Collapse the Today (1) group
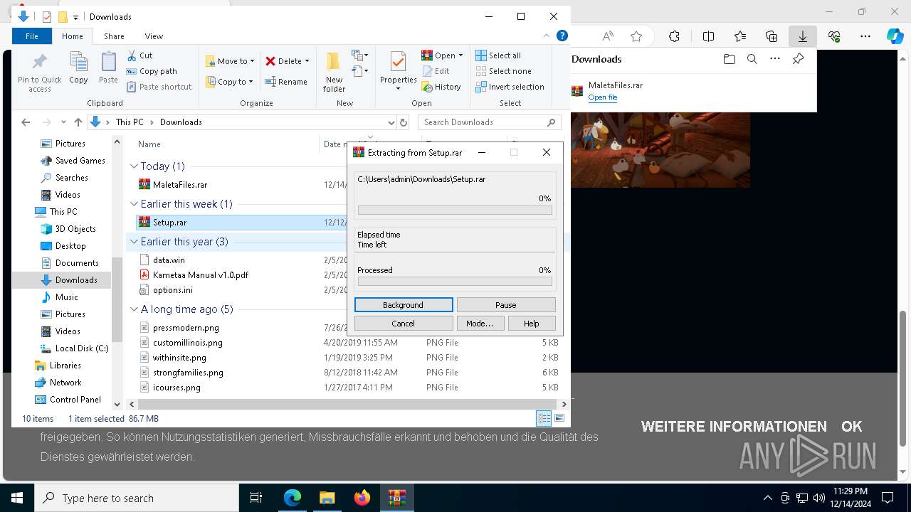The width and height of the screenshot is (911, 512). pos(134,166)
